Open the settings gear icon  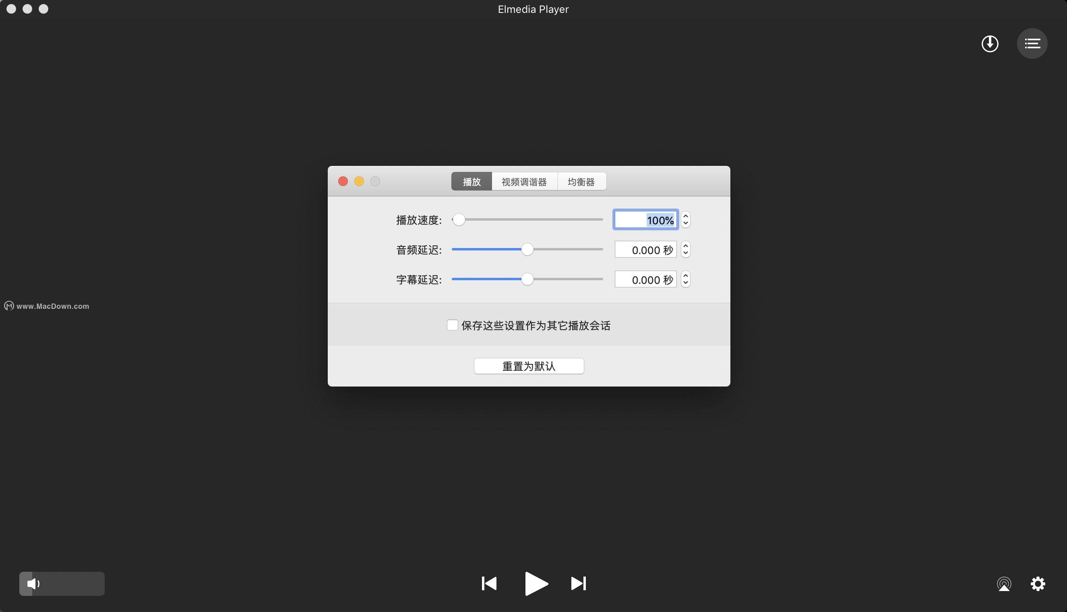coord(1038,583)
